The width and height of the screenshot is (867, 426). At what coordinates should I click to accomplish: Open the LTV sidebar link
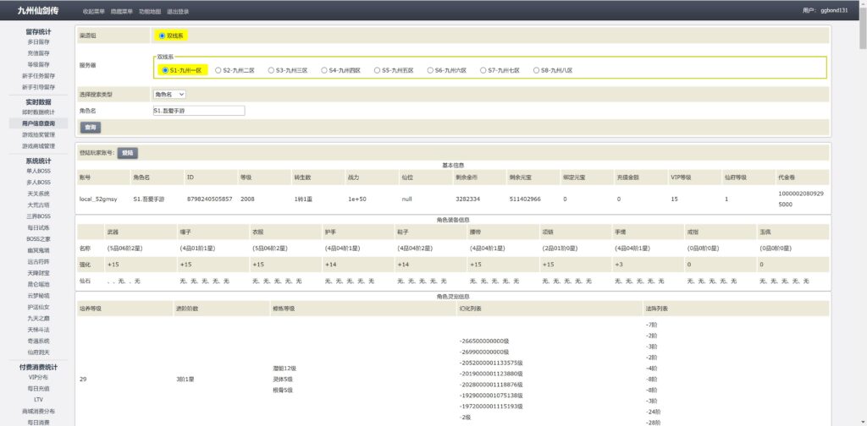[x=38, y=399]
